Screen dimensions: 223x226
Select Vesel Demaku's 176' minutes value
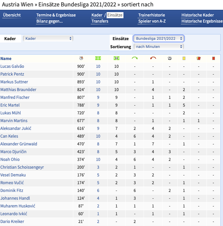tap(81, 175)
